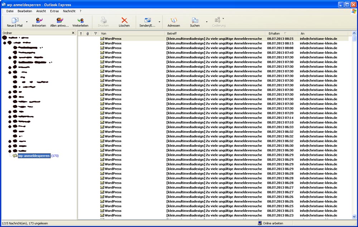Click the Online arbeiten status text
The width and height of the screenshot is (358, 227).
click(x=273, y=223)
